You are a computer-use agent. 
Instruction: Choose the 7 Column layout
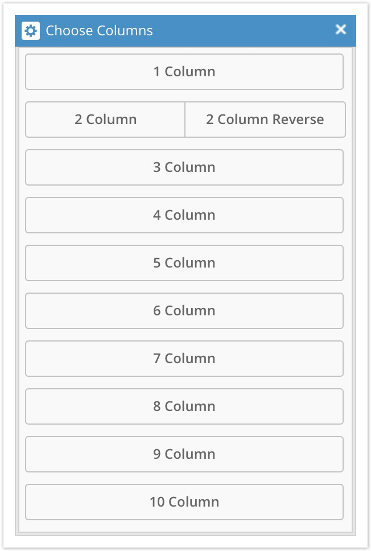click(x=185, y=359)
